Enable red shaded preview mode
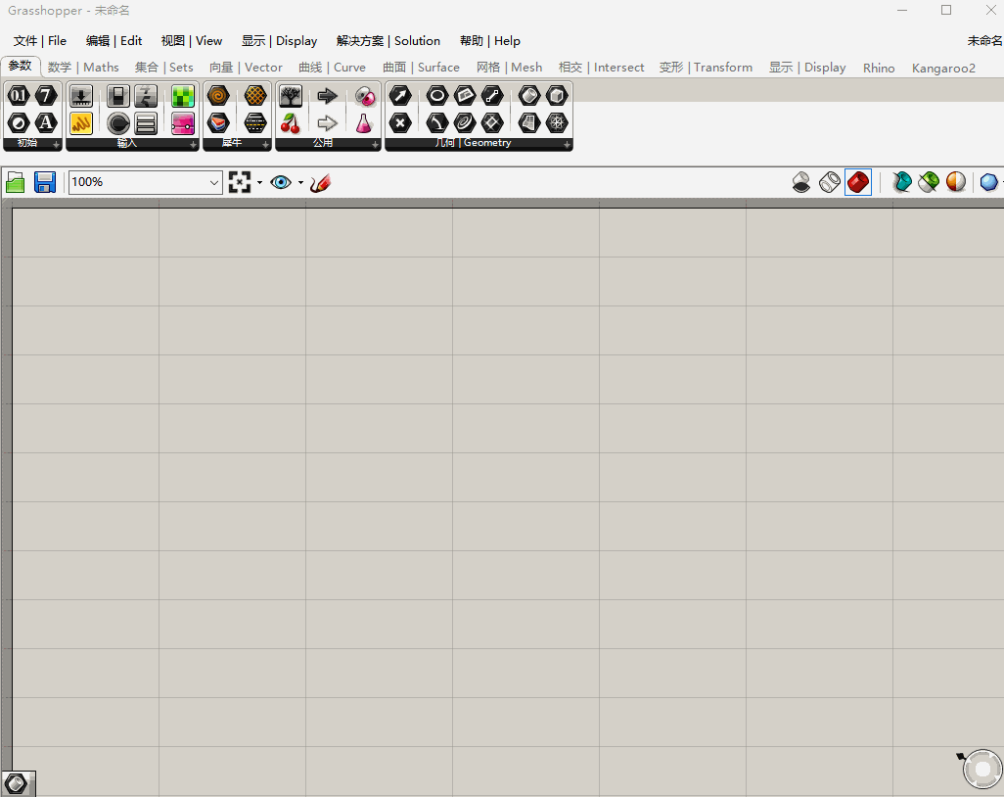Screen dimensions: 1004x797 [858, 182]
